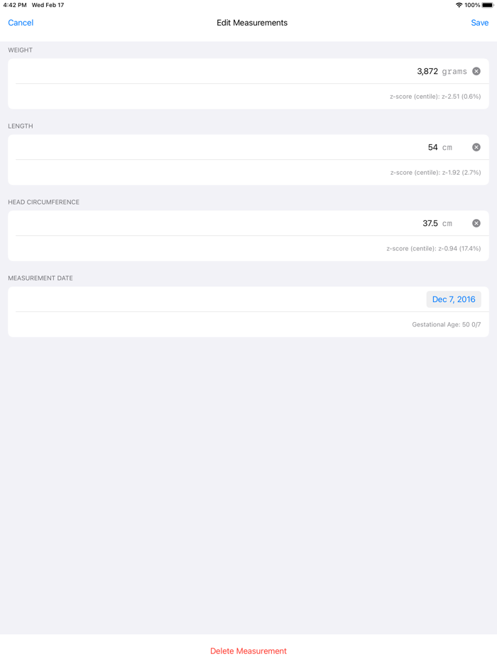Tap the head circumference field showing 37.5
This screenshot has height=664, width=497.
click(430, 223)
